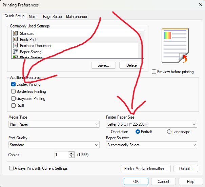This screenshot has height=187, width=205.
Task: Select Landscape orientation
Action: (x=169, y=132)
